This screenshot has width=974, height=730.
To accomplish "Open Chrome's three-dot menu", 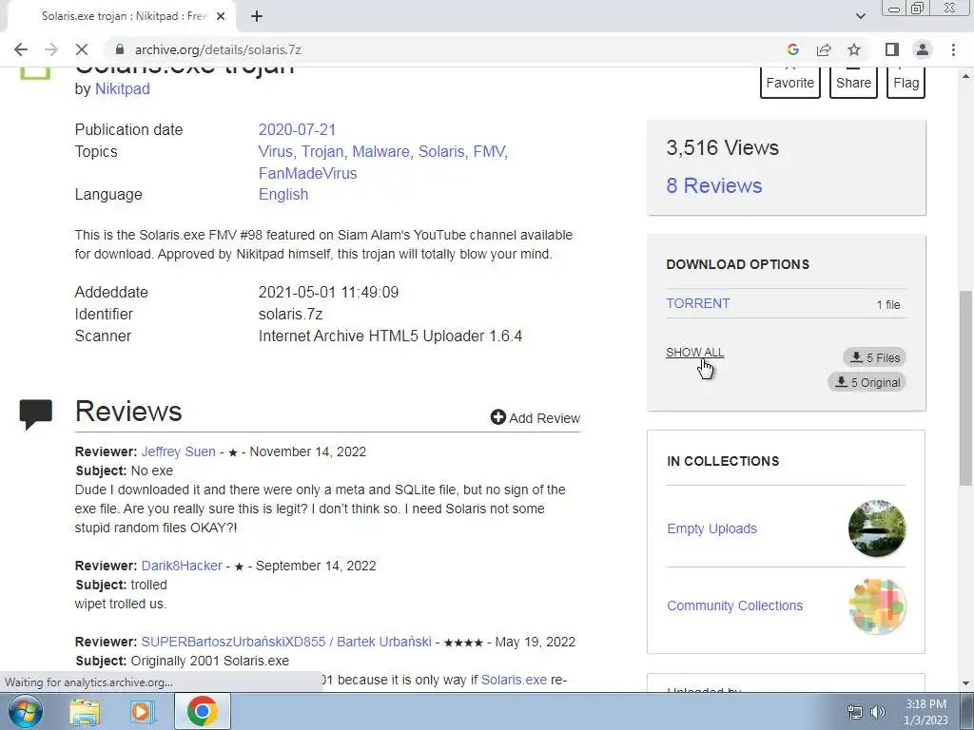I will tap(953, 49).
